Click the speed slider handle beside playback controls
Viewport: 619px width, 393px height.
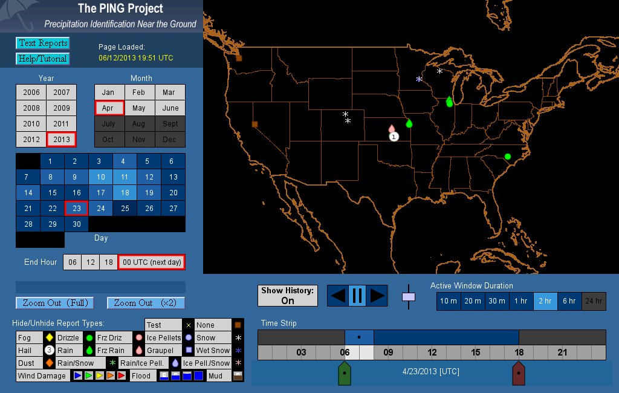[409, 297]
